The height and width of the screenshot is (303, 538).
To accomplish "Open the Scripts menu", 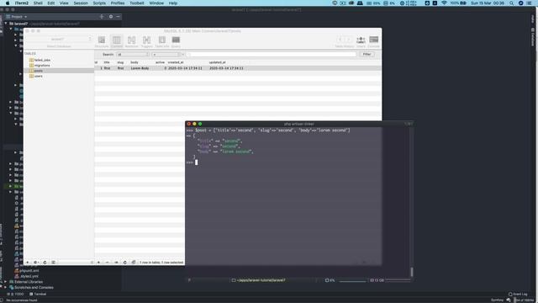I will coord(99,3).
